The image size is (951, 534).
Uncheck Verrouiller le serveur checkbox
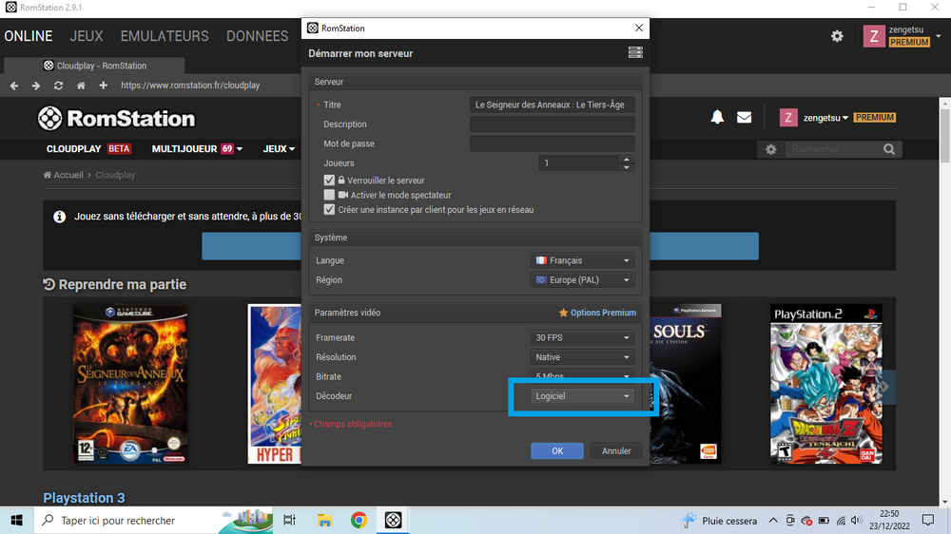click(329, 180)
